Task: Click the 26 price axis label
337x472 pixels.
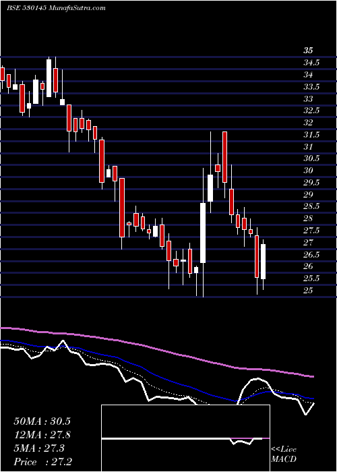Action: (308, 266)
